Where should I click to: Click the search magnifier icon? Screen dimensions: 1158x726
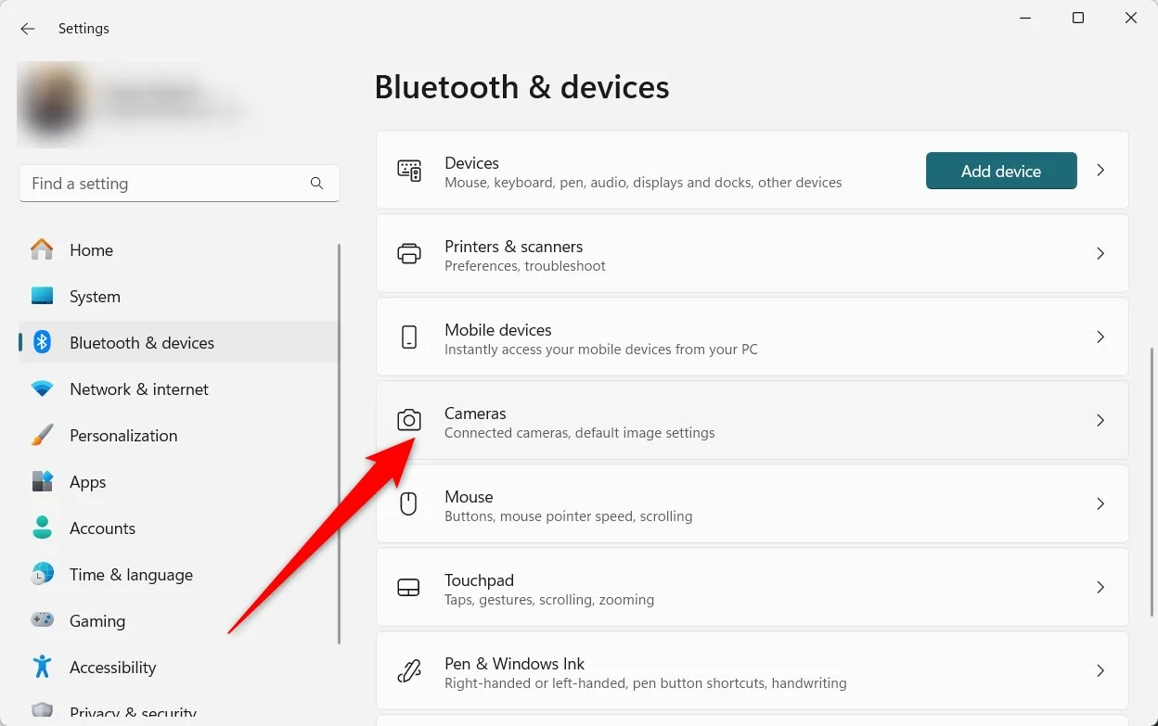coord(316,184)
